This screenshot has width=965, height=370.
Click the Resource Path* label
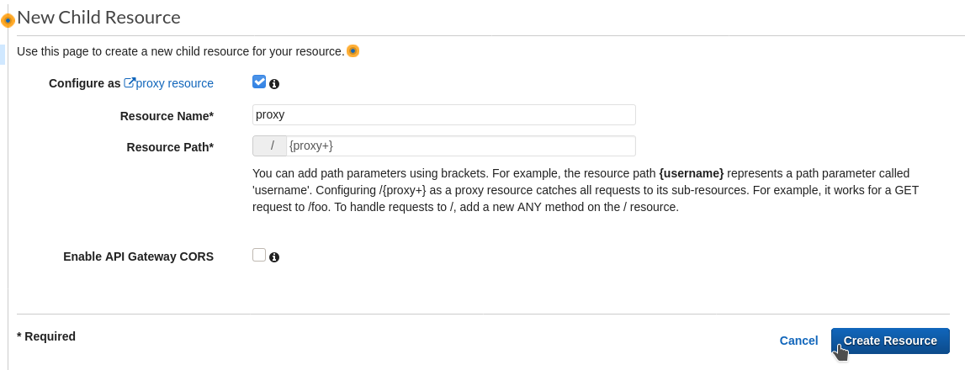170,147
